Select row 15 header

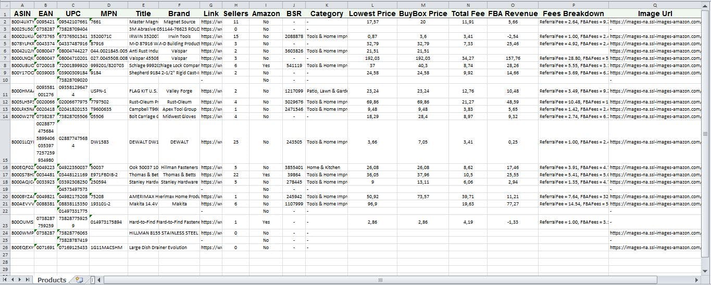[5, 142]
